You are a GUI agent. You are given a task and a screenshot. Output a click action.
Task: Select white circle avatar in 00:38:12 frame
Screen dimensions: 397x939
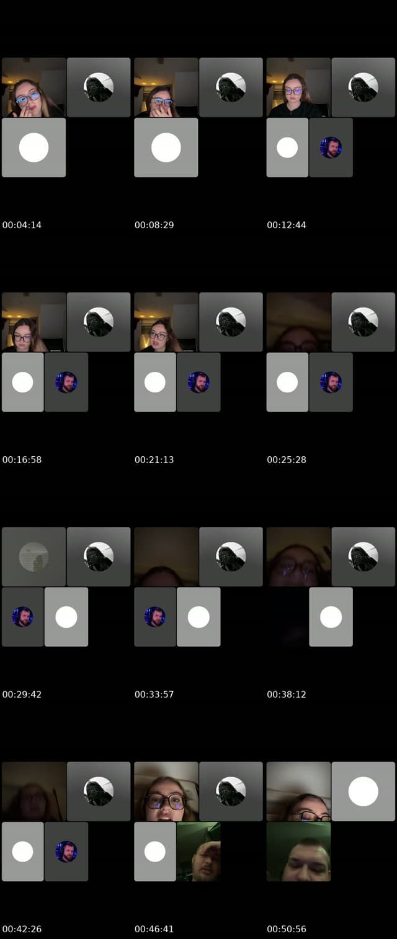point(331,617)
